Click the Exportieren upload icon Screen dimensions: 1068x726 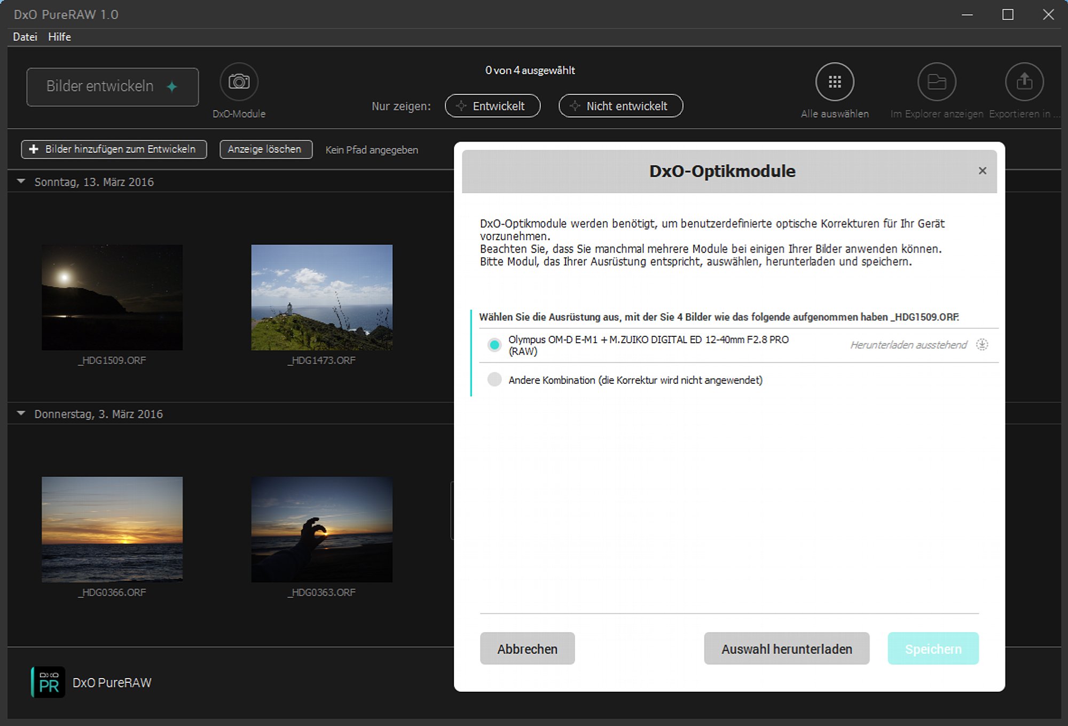pyautogui.click(x=1024, y=82)
